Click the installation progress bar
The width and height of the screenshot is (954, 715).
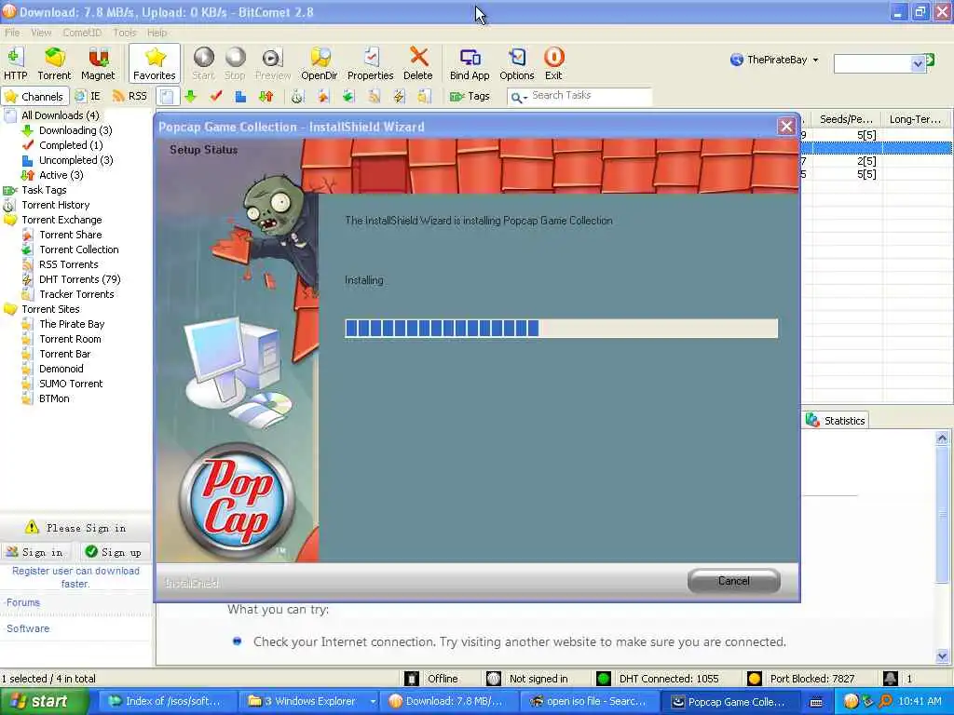(x=561, y=329)
